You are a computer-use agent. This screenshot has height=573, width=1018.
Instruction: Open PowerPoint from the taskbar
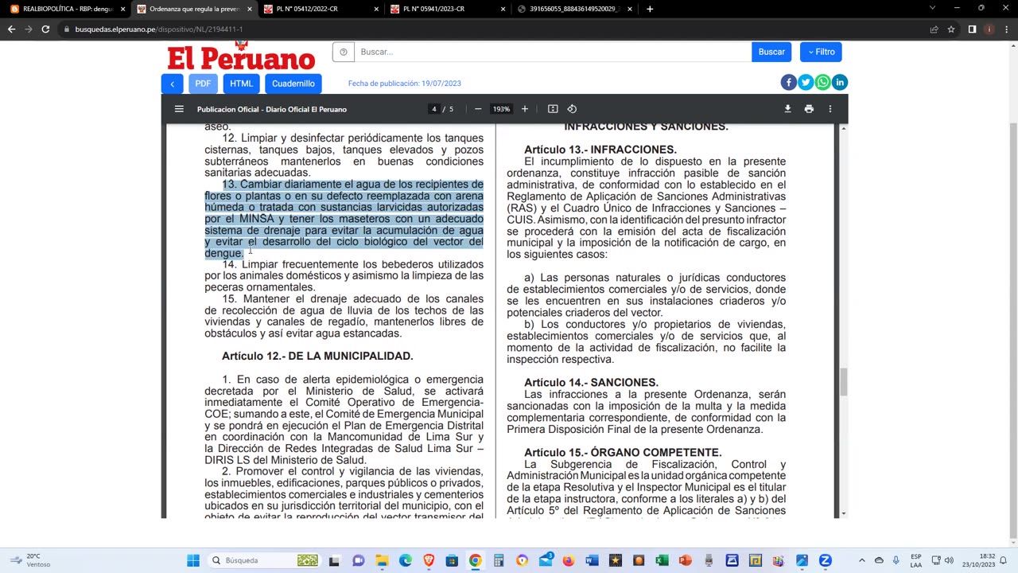[x=686, y=560]
